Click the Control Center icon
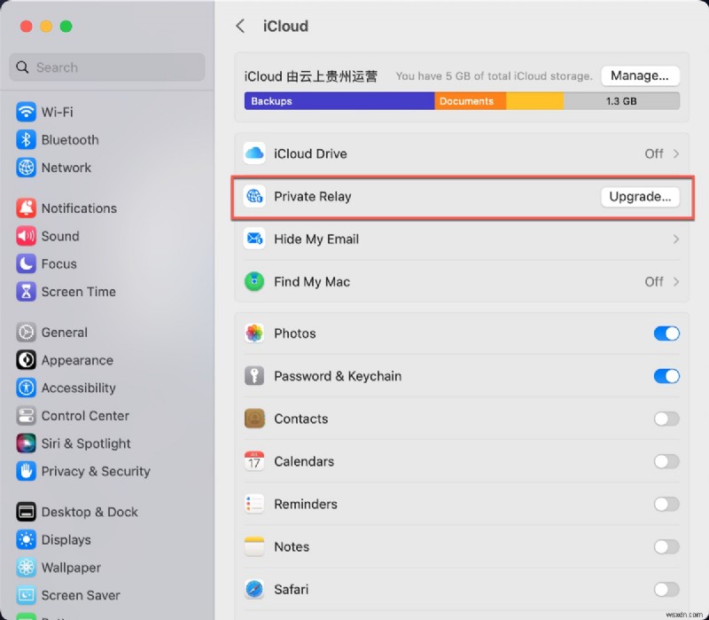This screenshot has width=709, height=620. point(26,415)
